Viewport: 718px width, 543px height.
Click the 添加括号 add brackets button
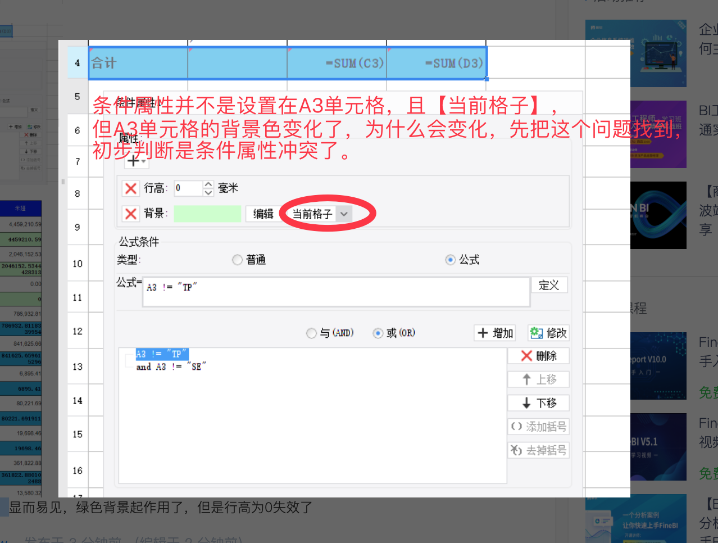(538, 427)
